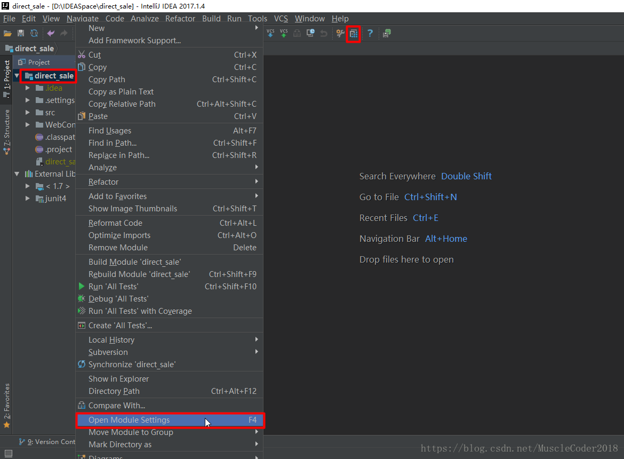Viewport: 624px width, 459px height.
Task: Click the Favorites star icon in sidebar
Action: coord(6,425)
